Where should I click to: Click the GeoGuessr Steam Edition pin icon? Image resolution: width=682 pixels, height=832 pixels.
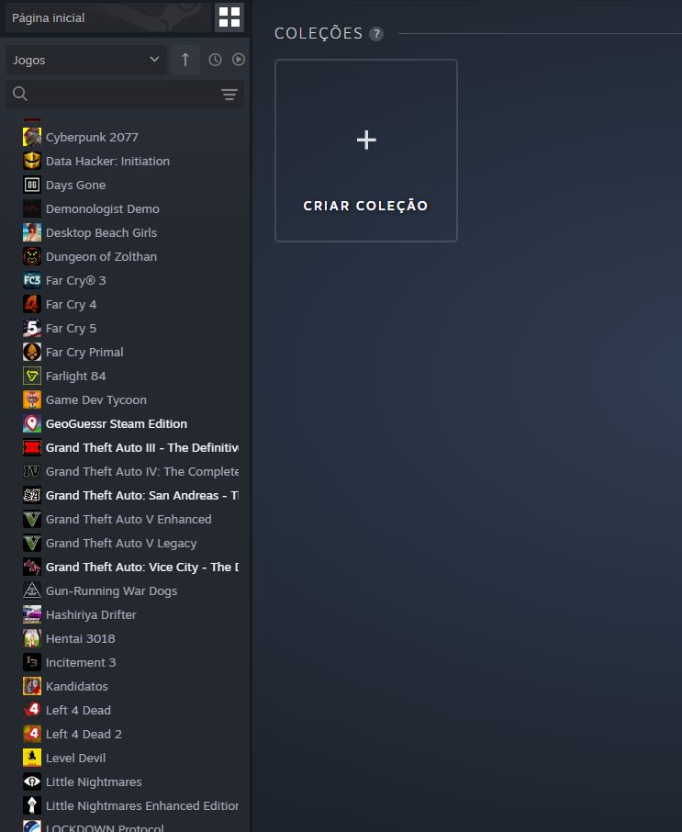pos(32,423)
